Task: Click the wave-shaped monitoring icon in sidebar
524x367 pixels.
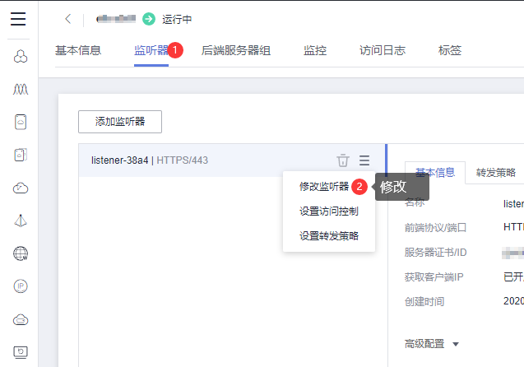Action: point(21,89)
